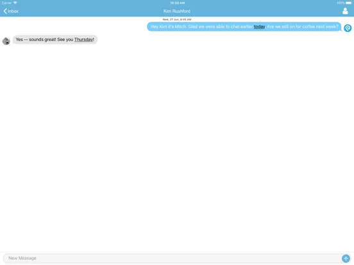
Task: Tap the 10:59 AM status bar clock
Action: [x=178, y=3]
